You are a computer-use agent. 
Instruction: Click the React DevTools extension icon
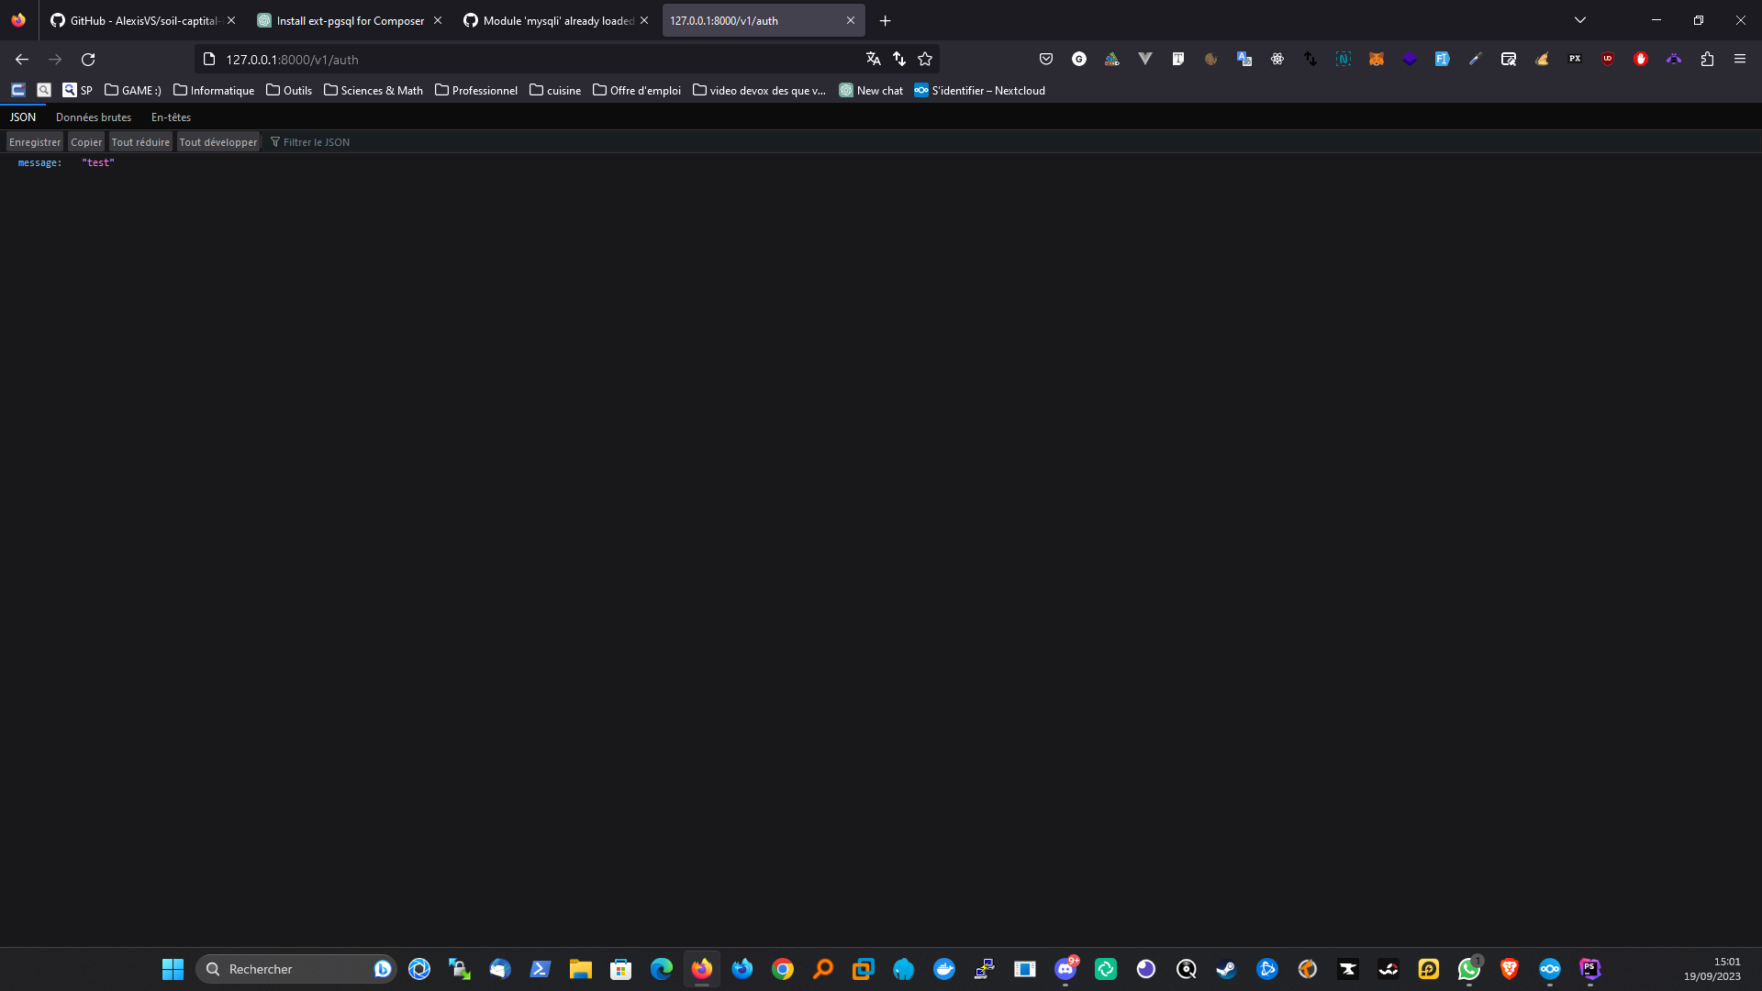pos(1277,59)
